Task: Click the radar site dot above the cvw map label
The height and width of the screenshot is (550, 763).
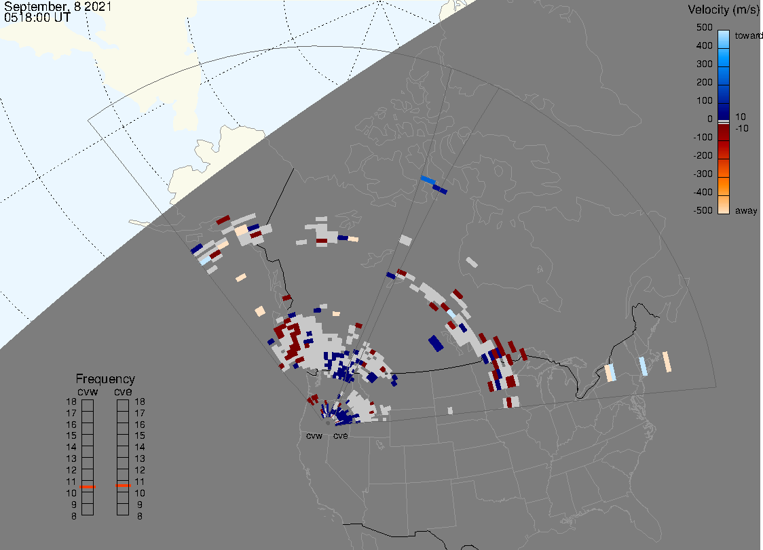Action: 328,424
